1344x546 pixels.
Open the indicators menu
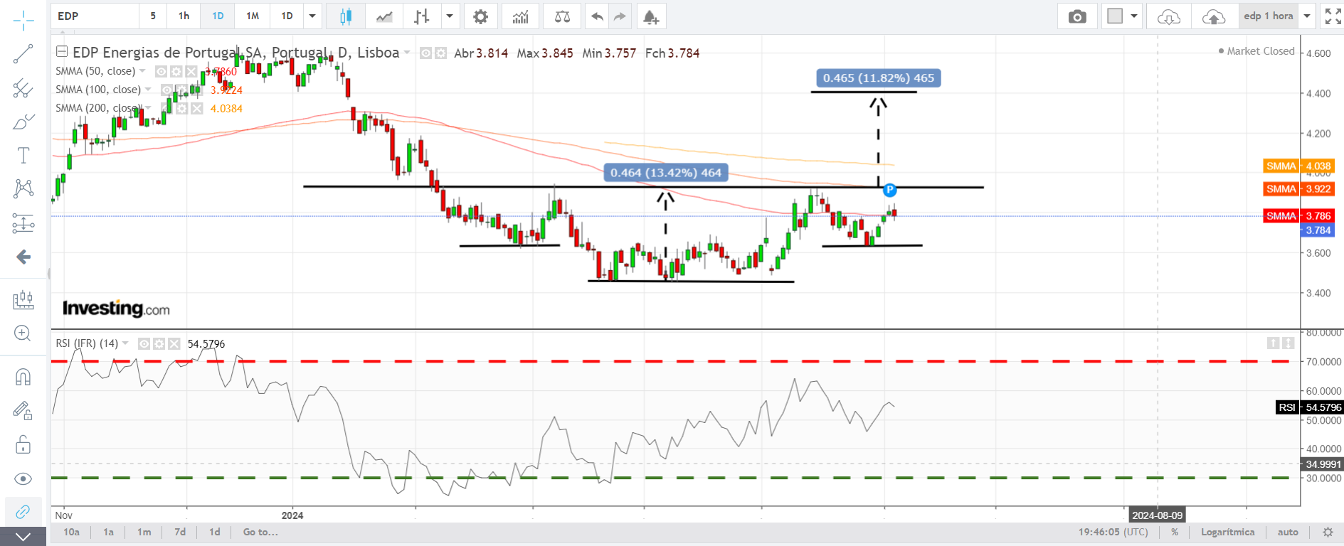click(x=521, y=16)
